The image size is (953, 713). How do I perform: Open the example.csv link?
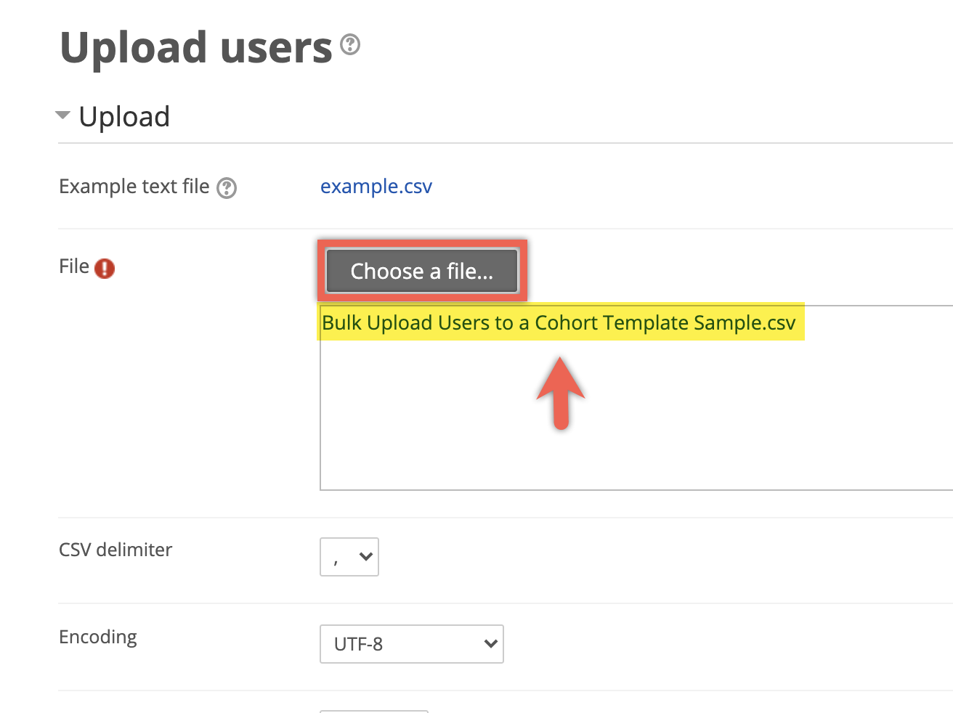point(376,187)
